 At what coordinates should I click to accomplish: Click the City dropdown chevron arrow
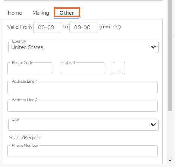153,125
